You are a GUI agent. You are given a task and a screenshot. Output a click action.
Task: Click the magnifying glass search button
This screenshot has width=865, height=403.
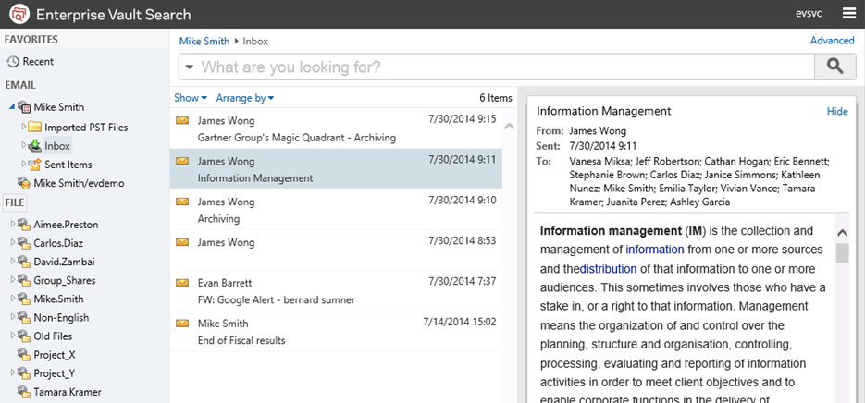coord(834,67)
